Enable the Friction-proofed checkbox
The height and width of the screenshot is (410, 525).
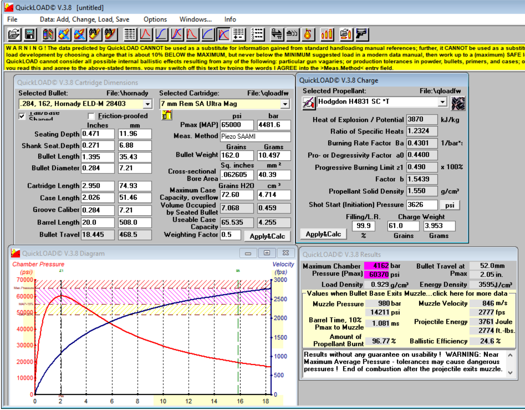91,116
